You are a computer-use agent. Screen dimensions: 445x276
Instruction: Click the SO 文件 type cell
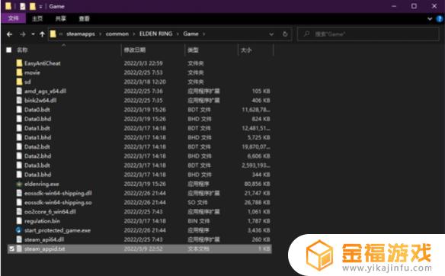coord(197,203)
